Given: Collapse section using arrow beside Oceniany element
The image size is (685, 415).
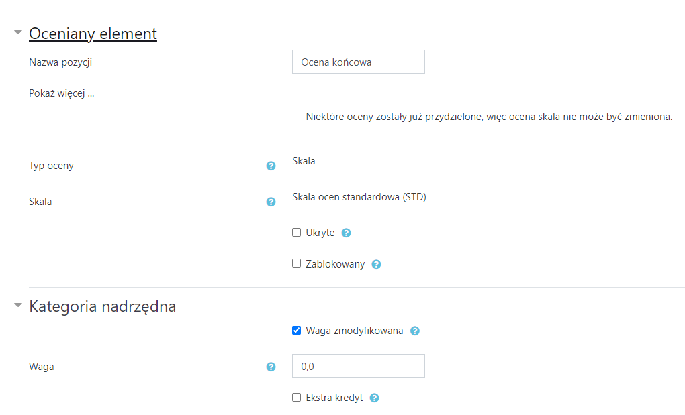Looking at the screenshot, I should (18, 32).
